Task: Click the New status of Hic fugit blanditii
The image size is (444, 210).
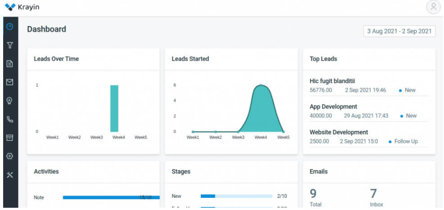Action: point(410,90)
